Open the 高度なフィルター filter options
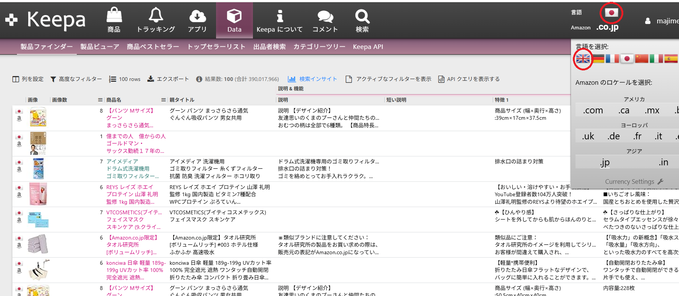Screen dimensions: 679x296 click(76, 79)
